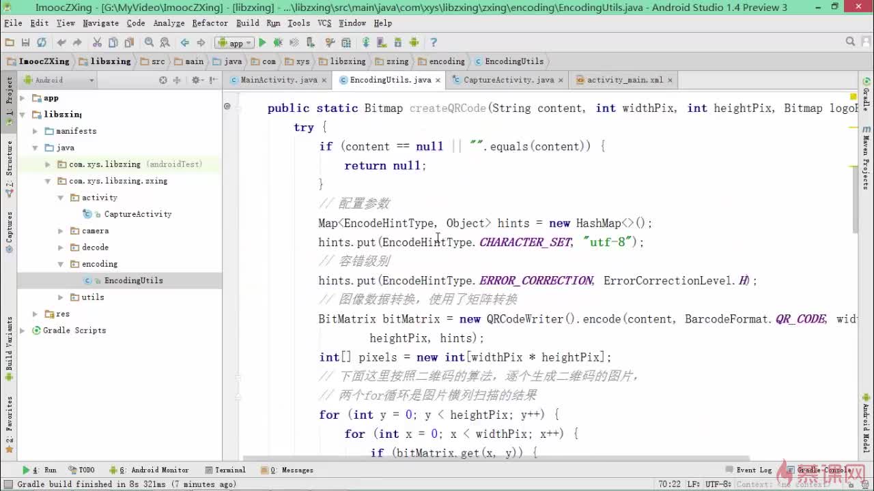
Task: Navigate Forward with the right arrow icon
Action: pyautogui.click(x=201, y=42)
